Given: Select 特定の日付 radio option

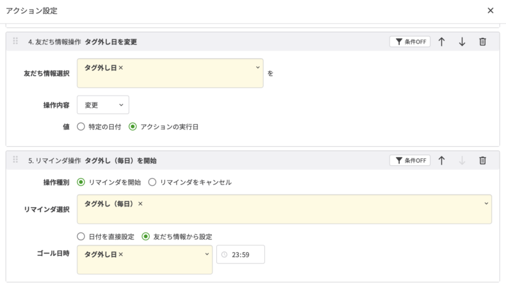Looking at the screenshot, I should click(80, 126).
